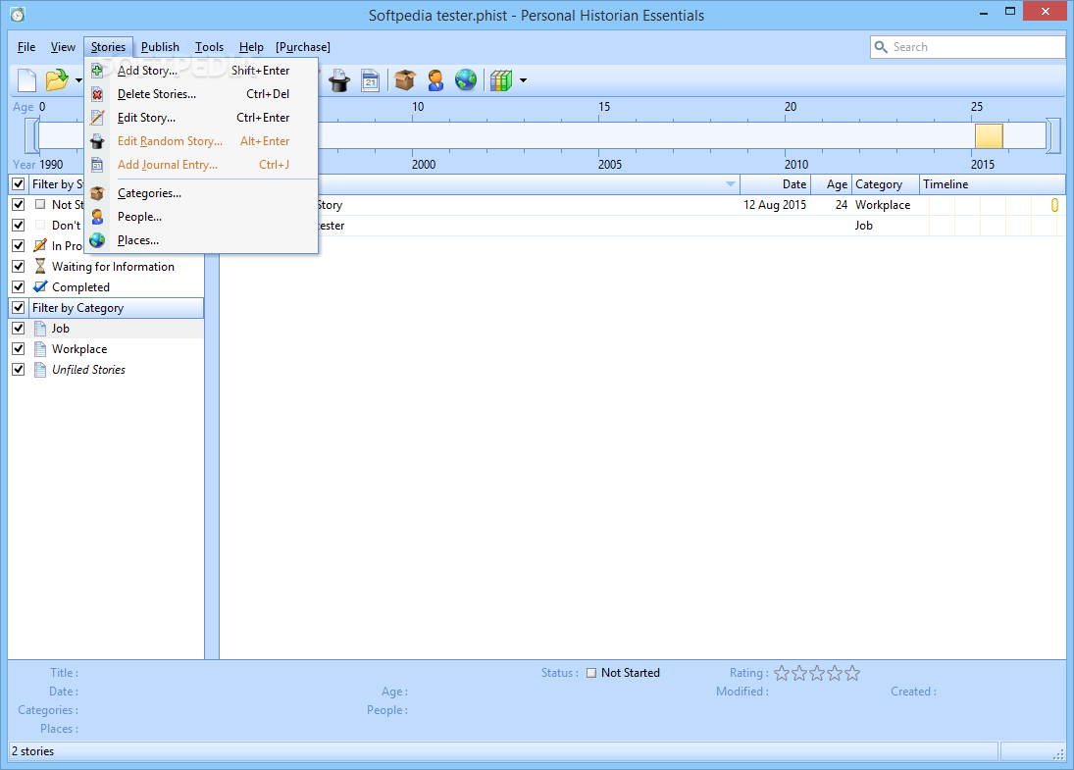Image resolution: width=1074 pixels, height=770 pixels.
Task: Uncheck Waiting for Information checkbox
Action: [19, 266]
